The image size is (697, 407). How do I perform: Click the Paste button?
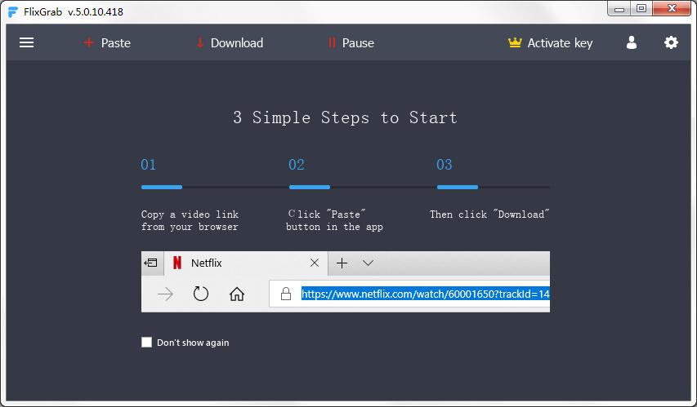(x=107, y=43)
